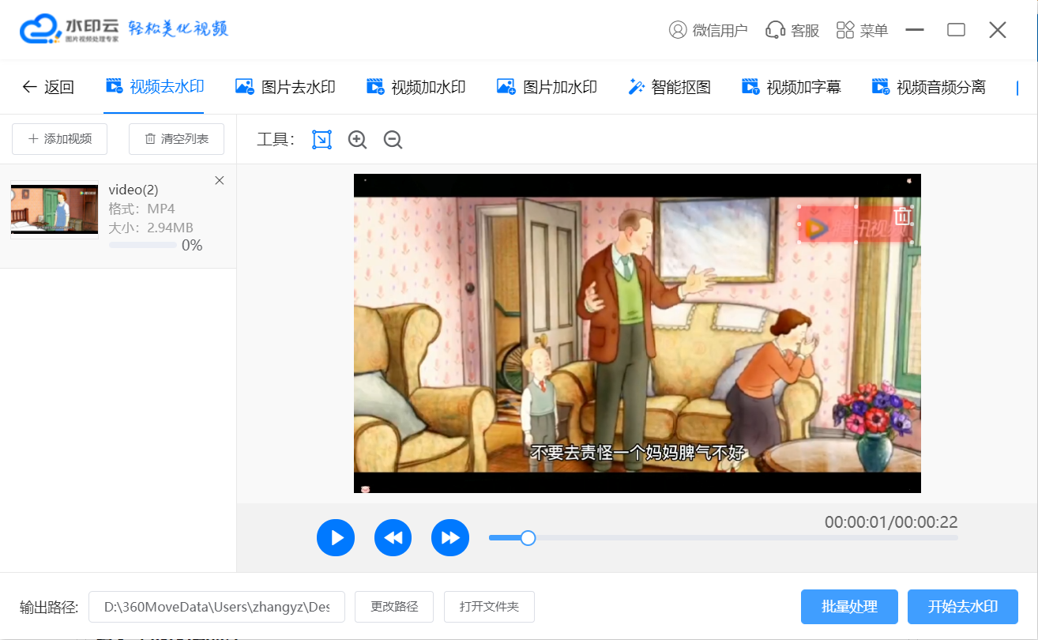Close the application window
This screenshot has width=1038, height=640.
(998, 30)
